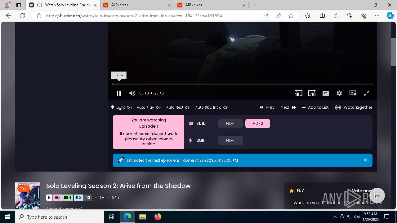
Task: Toggle the Light option
Action: (122, 107)
